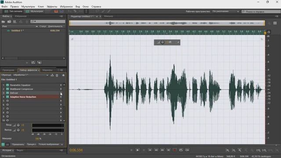This screenshot has width=281, height=158.
Task: Click the Fast Forward button
Action: [162, 150]
